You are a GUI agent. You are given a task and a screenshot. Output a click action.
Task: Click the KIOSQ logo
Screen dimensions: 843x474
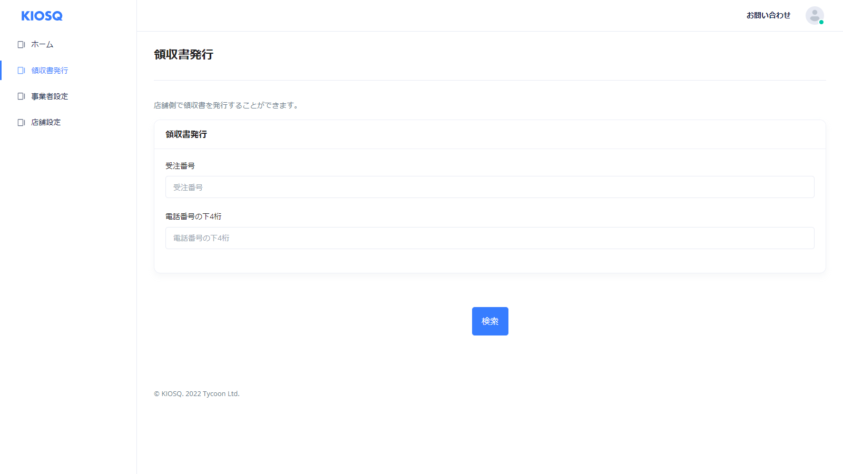pos(42,16)
